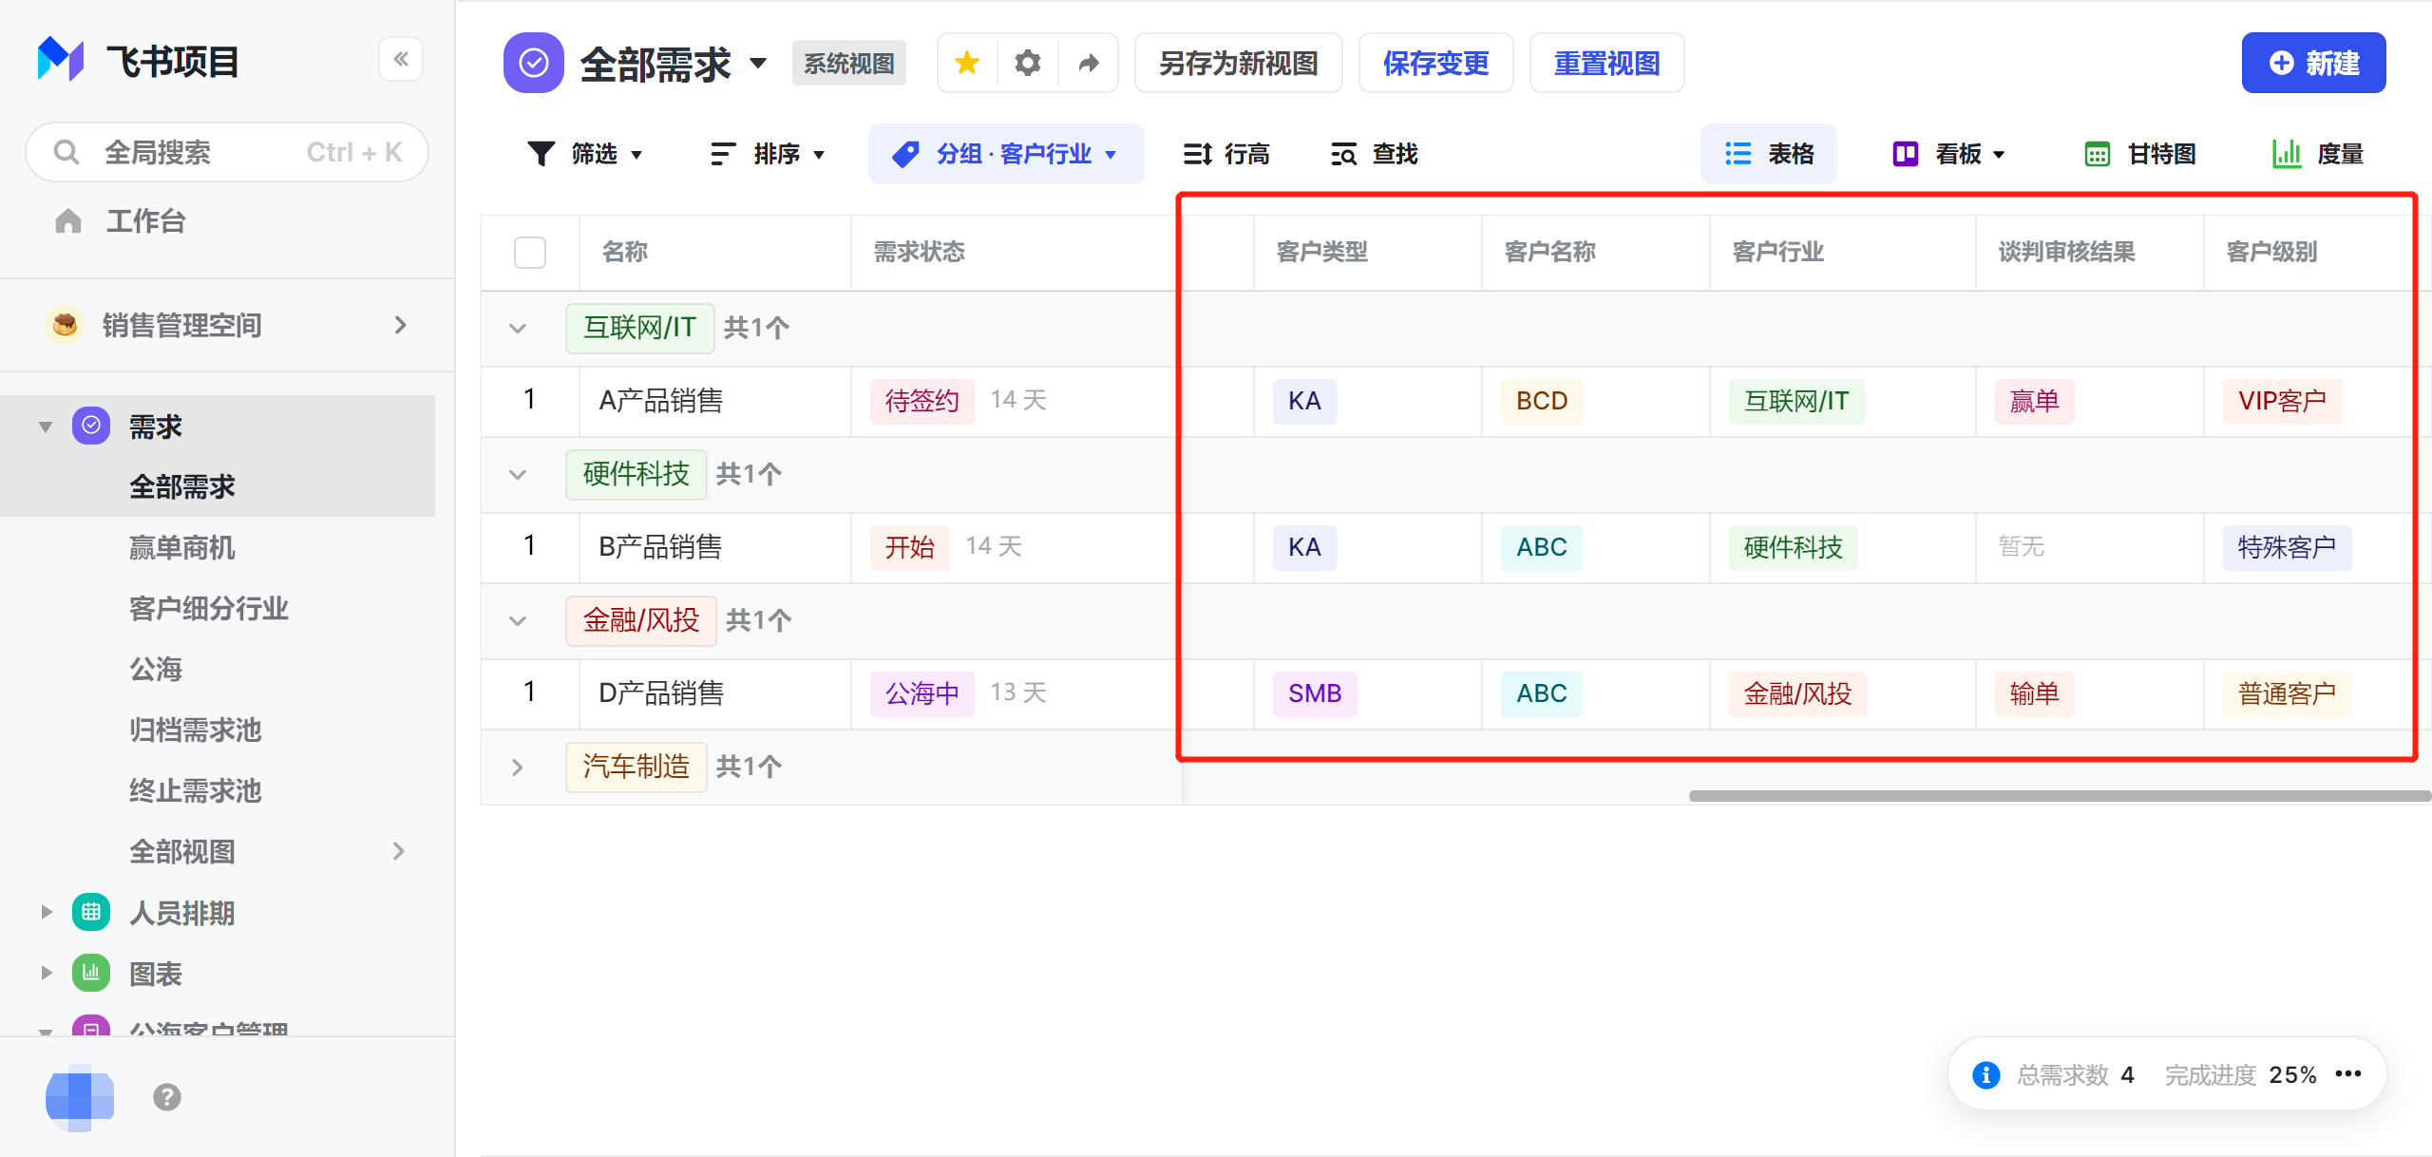This screenshot has height=1157, width=2432.
Task: Open the 看板 dropdown arrow
Action: 1999,155
